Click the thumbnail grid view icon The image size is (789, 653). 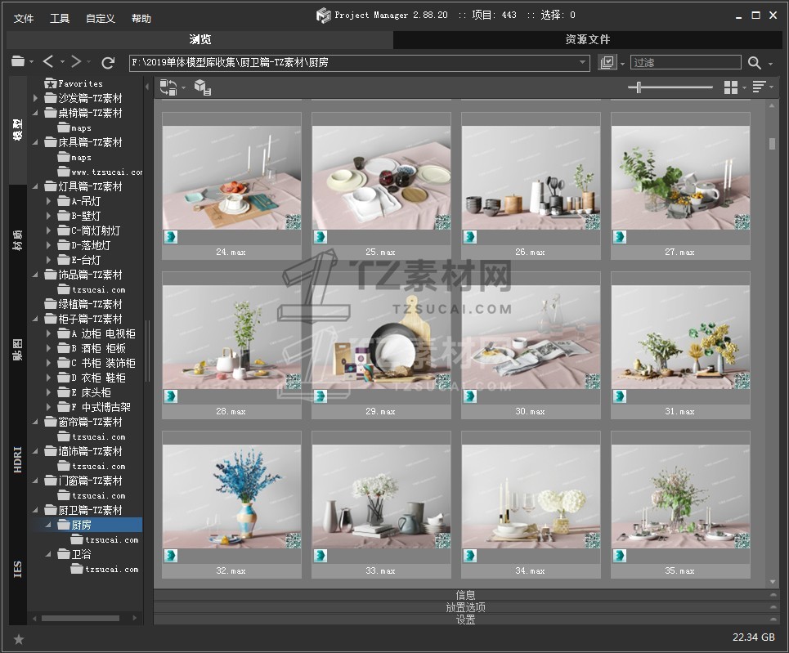pyautogui.click(x=731, y=87)
